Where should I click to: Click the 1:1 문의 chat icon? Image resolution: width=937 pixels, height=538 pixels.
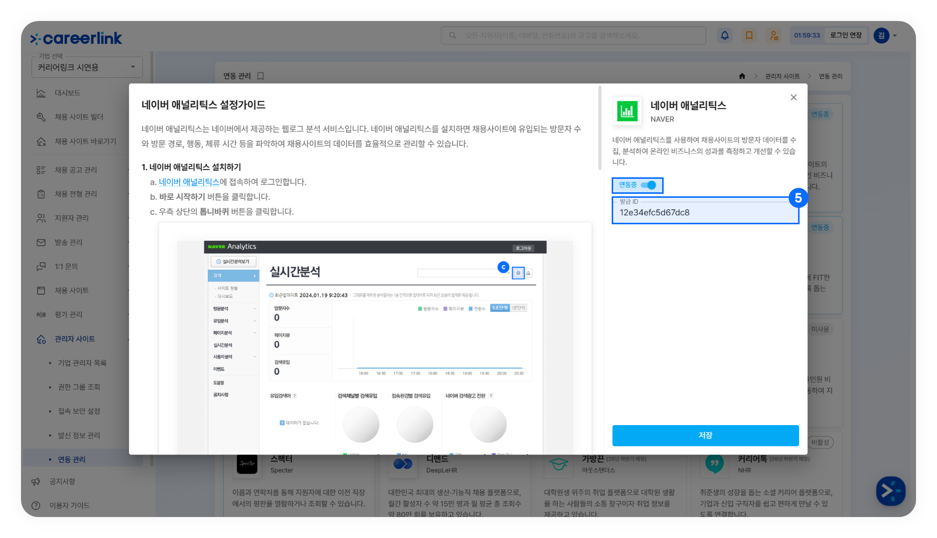41,266
